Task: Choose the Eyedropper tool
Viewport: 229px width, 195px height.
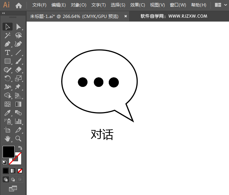Action: (7, 113)
